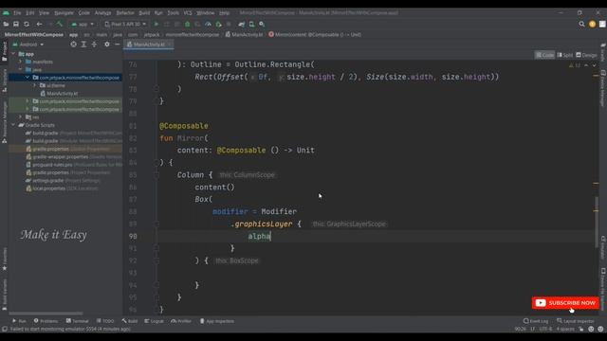Run the app with the green play icon
This screenshot has width=607, height=341.
(x=156, y=24)
